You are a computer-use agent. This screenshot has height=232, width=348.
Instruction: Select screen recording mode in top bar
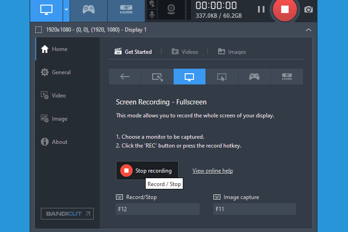(x=46, y=10)
